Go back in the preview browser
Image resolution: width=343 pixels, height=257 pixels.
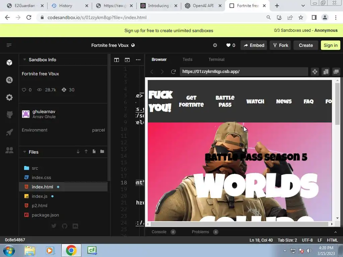tap(152, 72)
